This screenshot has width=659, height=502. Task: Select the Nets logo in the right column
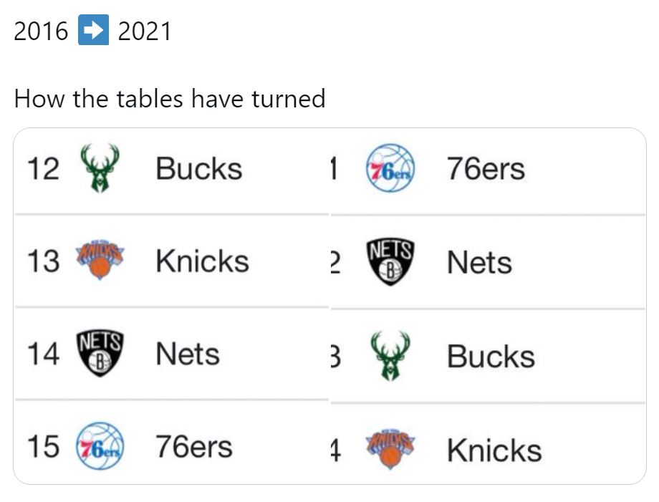(x=390, y=263)
